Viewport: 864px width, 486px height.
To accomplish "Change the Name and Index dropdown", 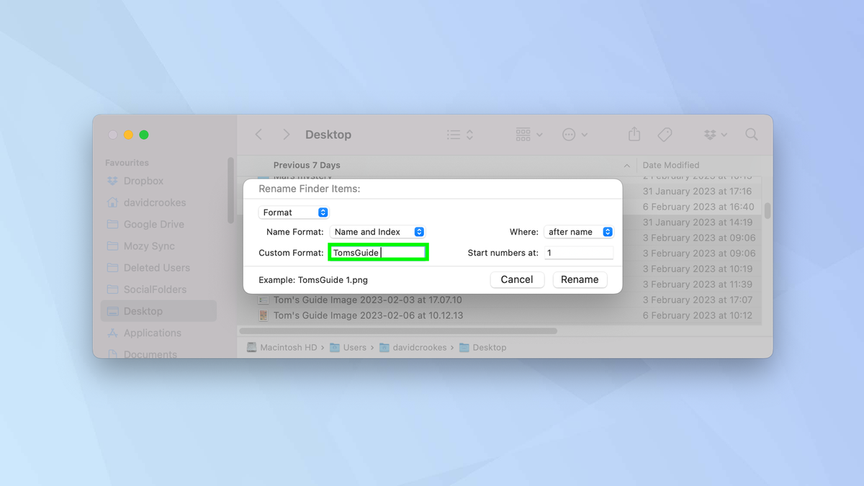I will (377, 231).
